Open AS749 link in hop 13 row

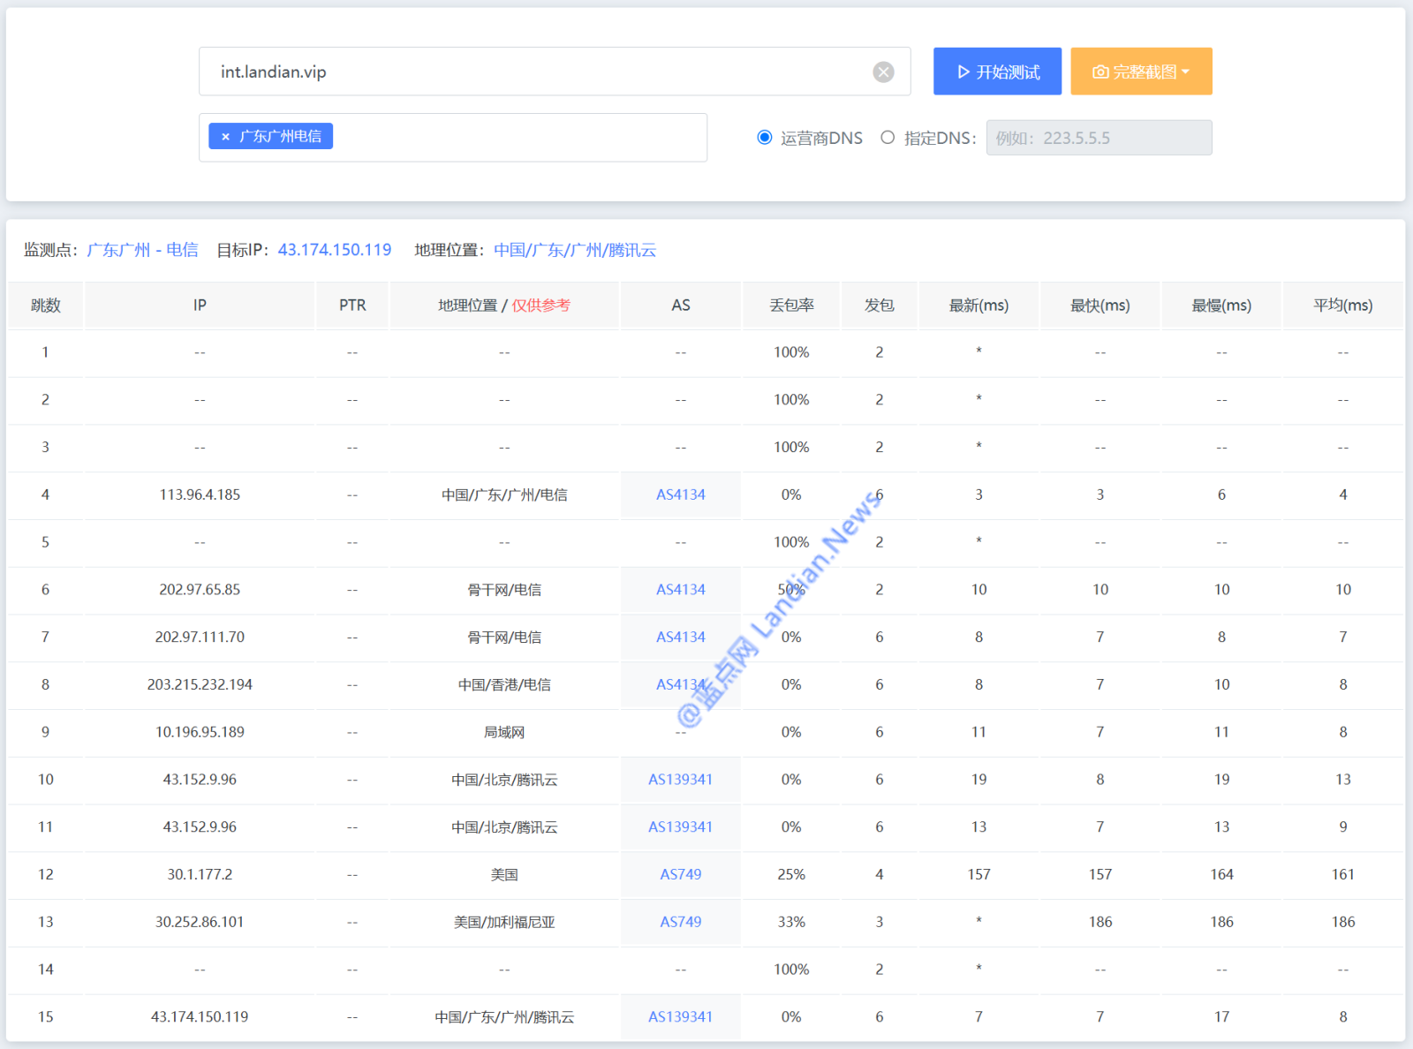[680, 922]
